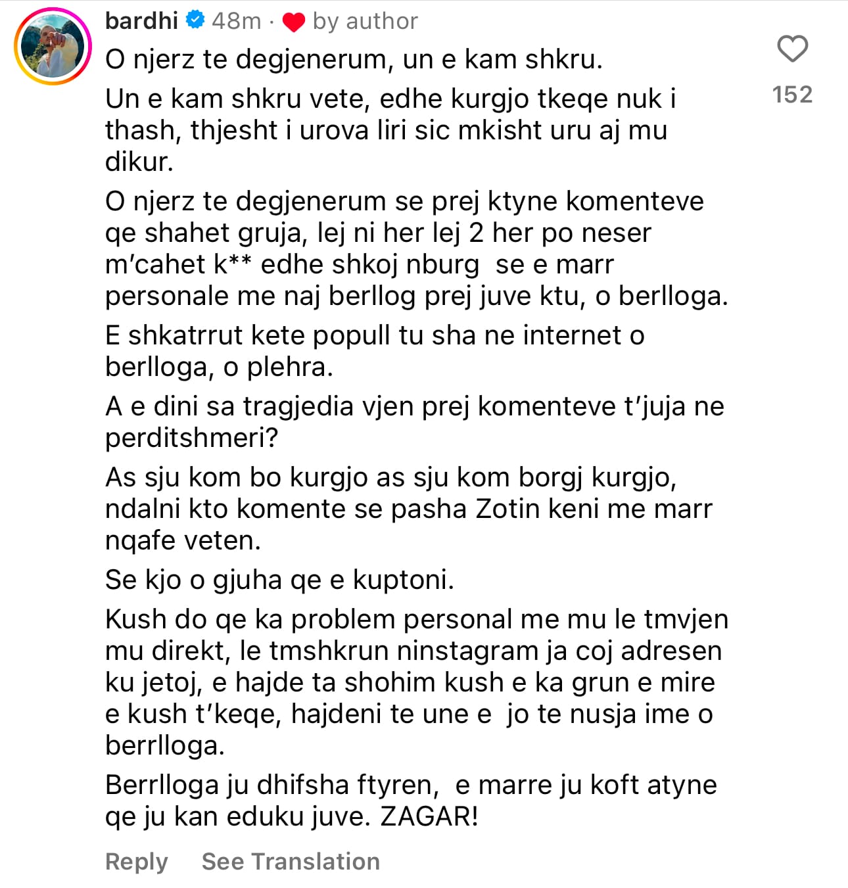Viewport: 848px width, 888px height.
Task: Click the question starting "A e dini sa tragjedia"
Action: [414, 422]
